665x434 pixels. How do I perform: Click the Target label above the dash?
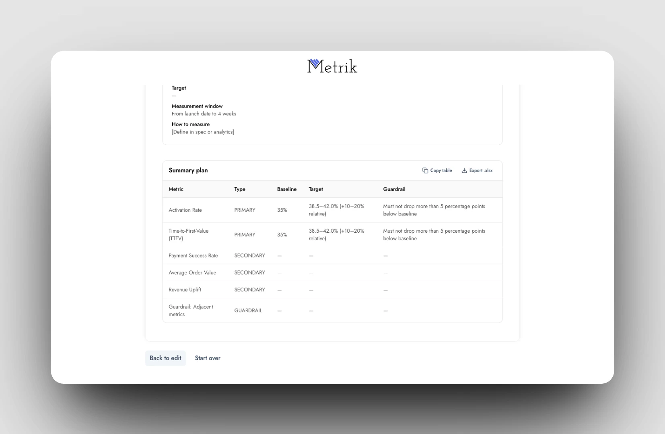coord(179,88)
